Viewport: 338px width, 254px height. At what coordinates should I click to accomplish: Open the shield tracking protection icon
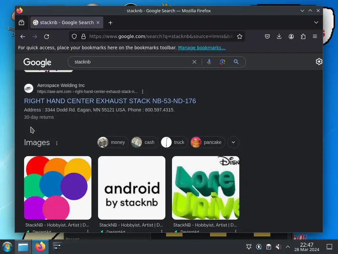click(74, 36)
